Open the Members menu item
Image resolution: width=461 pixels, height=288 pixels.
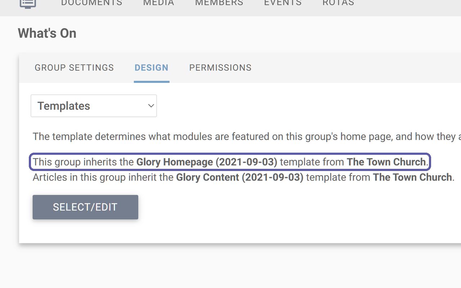coord(219,3)
